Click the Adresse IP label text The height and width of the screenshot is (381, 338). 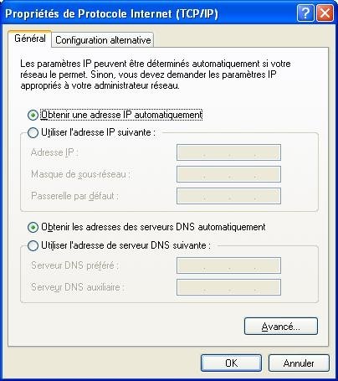click(54, 152)
